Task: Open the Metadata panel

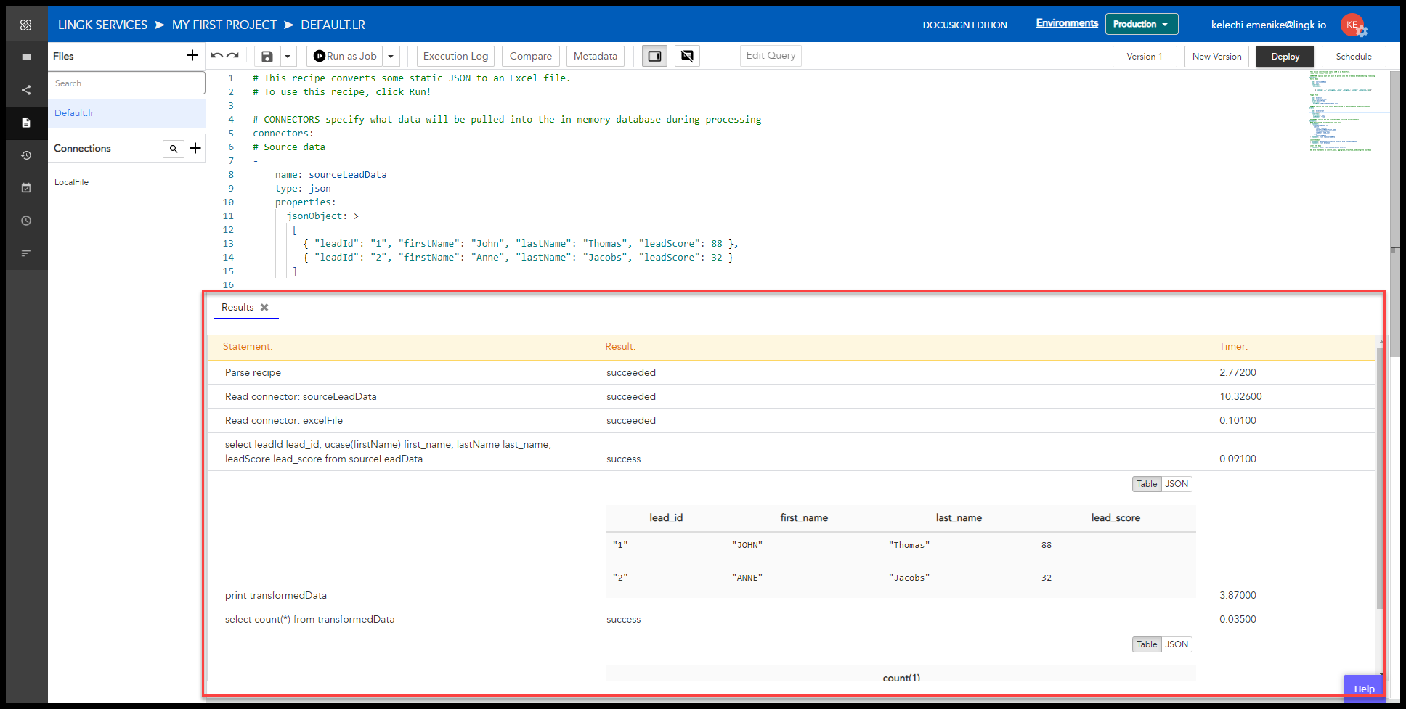Action: coord(596,57)
